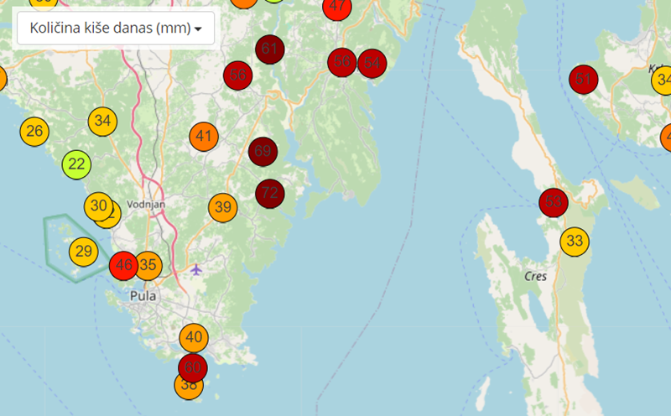The width and height of the screenshot is (671, 416).
Task: Click the 29 mm marker on the island
Action: (83, 251)
